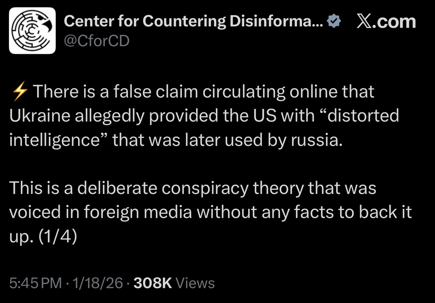The width and height of the screenshot is (435, 303).
Task: Click the lightning bolt emoji
Action: tap(20, 92)
